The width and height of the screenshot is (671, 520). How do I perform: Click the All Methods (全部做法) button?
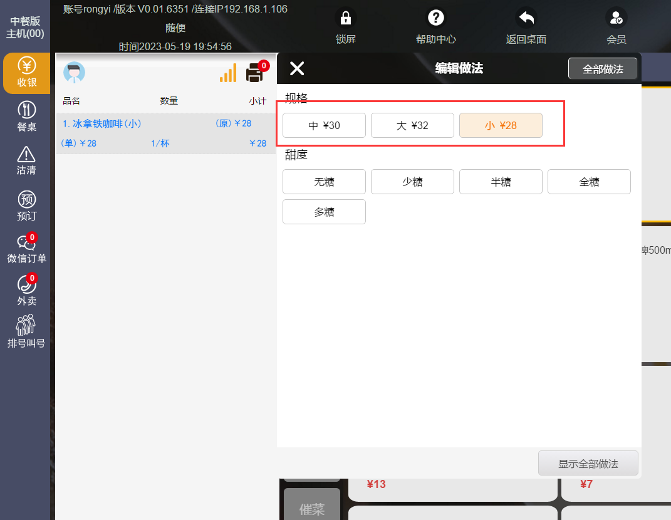coord(603,69)
